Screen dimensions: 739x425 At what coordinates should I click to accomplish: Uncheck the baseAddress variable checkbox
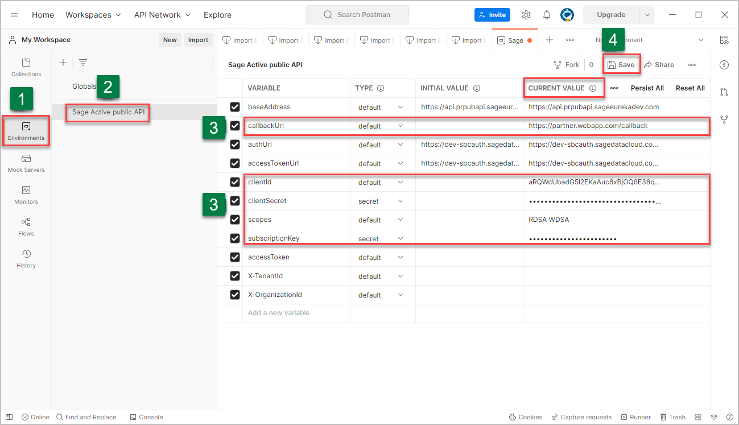(234, 107)
